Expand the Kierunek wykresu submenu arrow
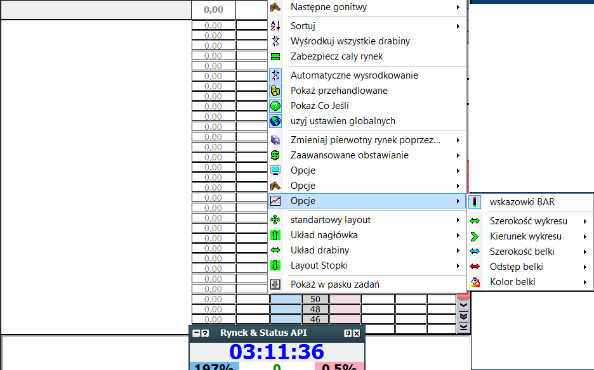 tap(585, 236)
